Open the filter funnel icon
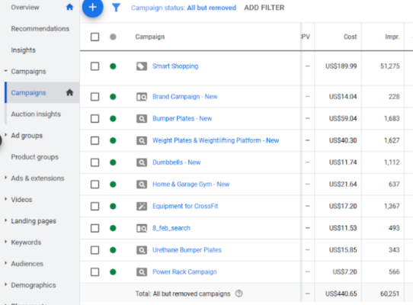Image resolution: width=413 pixels, height=305 pixels. click(x=116, y=8)
